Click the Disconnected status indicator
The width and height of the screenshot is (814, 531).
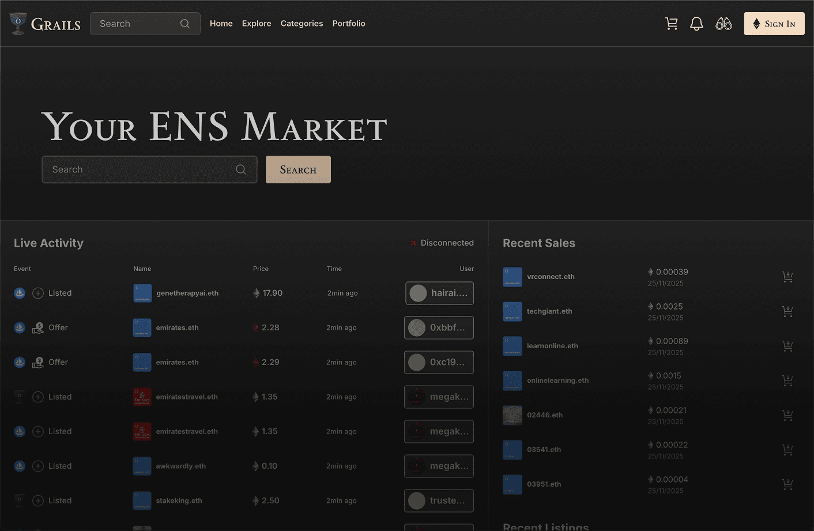442,243
